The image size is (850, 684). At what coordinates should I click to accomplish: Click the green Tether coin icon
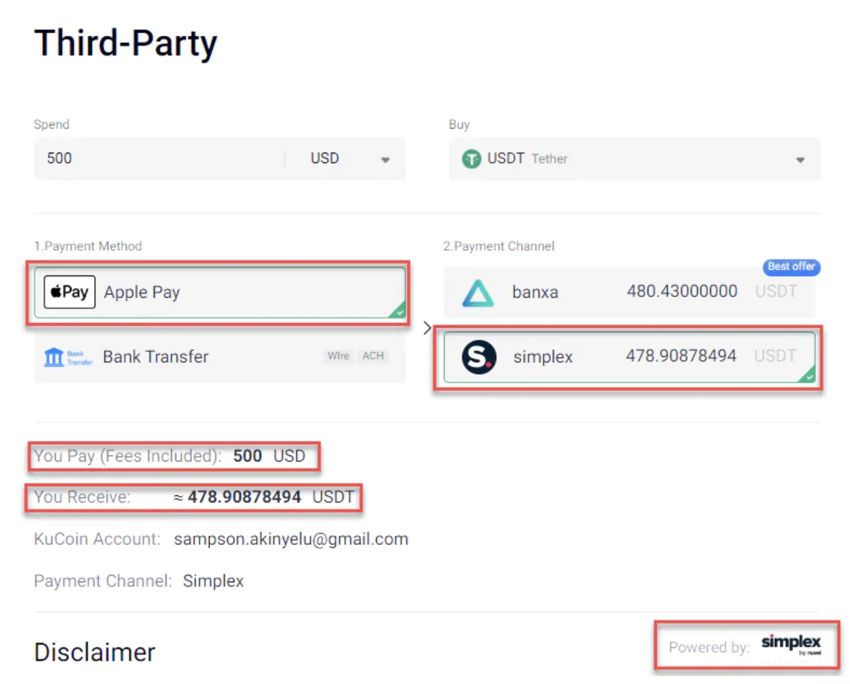[471, 159]
